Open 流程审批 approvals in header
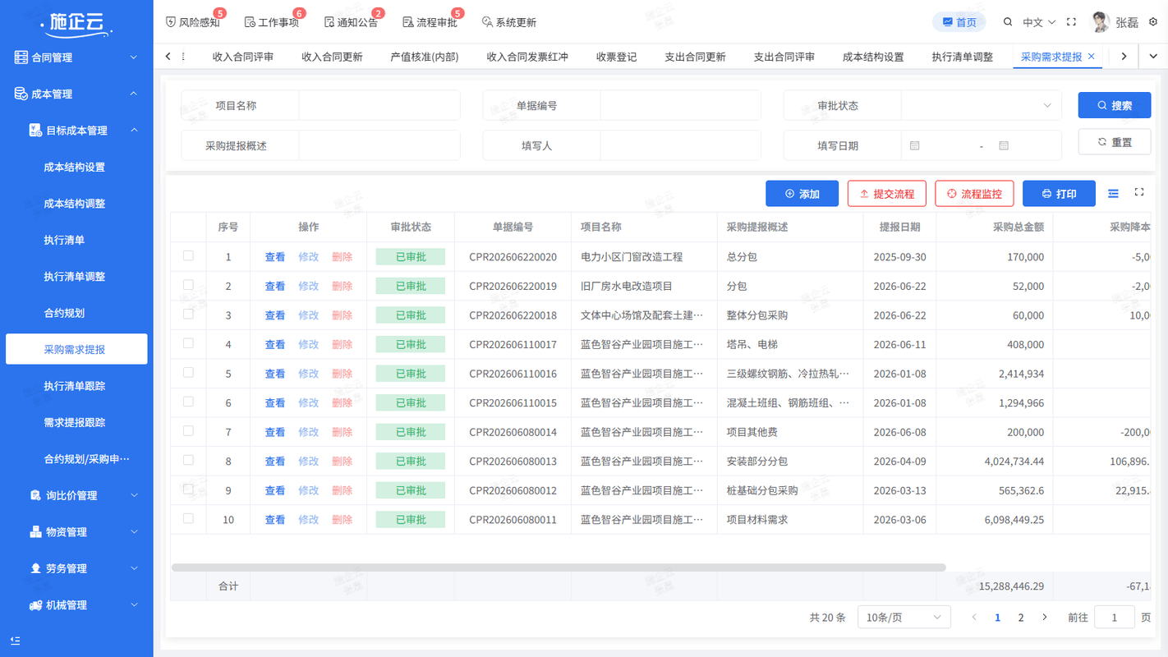 (x=430, y=22)
